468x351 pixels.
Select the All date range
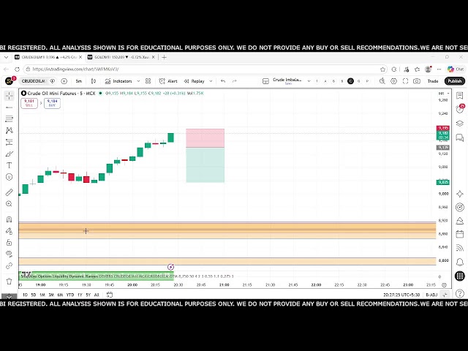coord(97,295)
